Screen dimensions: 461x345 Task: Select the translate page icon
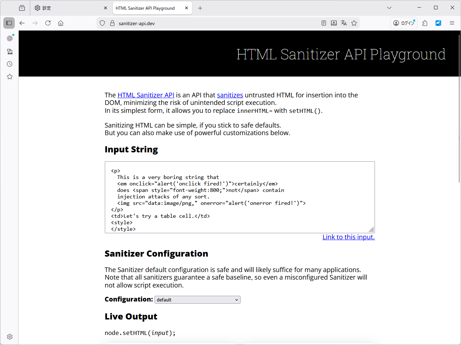pyautogui.click(x=344, y=23)
